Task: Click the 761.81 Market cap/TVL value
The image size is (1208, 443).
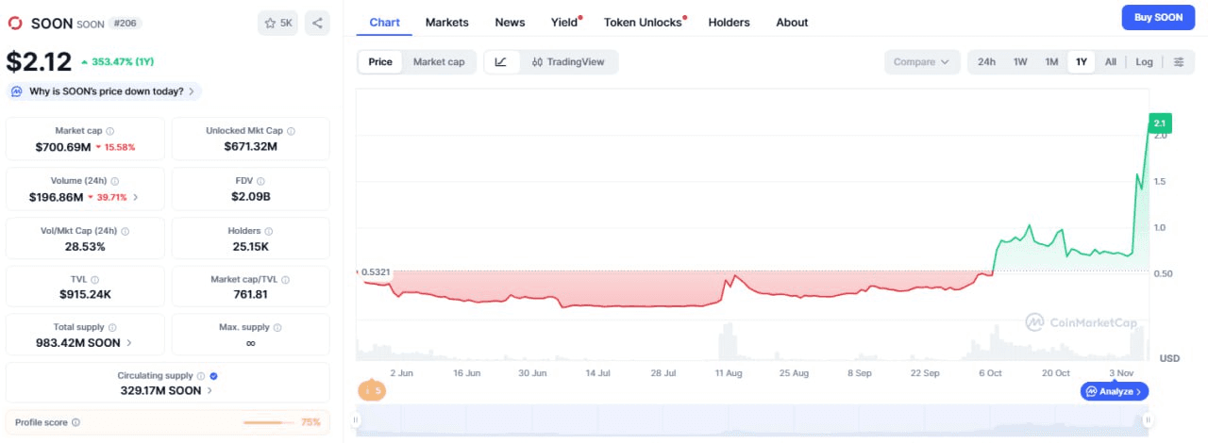Action: click(x=251, y=294)
